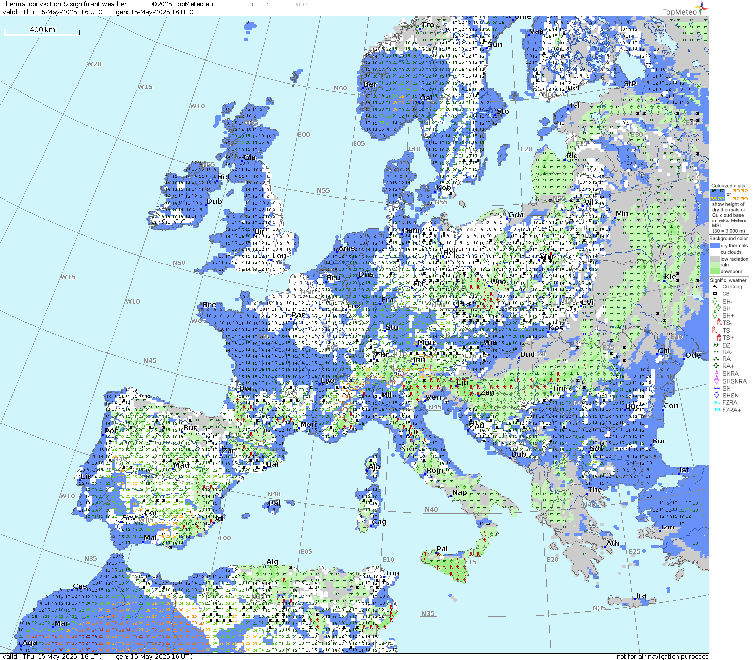Click the 'Background color' legend heading

point(728,238)
